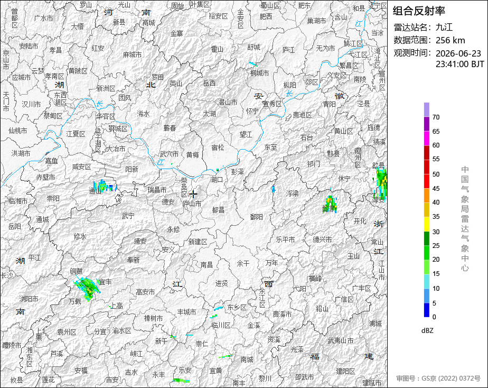Screen dimensions: 488x388
Task: Click the radar station name 九江
Action: [x=444, y=27]
